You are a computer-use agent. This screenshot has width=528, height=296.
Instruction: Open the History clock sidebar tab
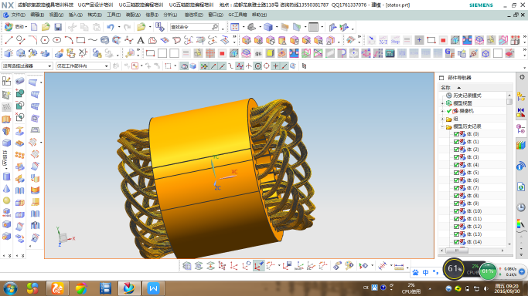pos(521,207)
